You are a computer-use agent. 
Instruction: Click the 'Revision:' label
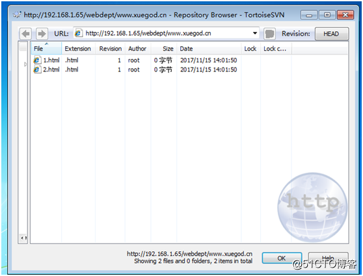[x=296, y=34]
